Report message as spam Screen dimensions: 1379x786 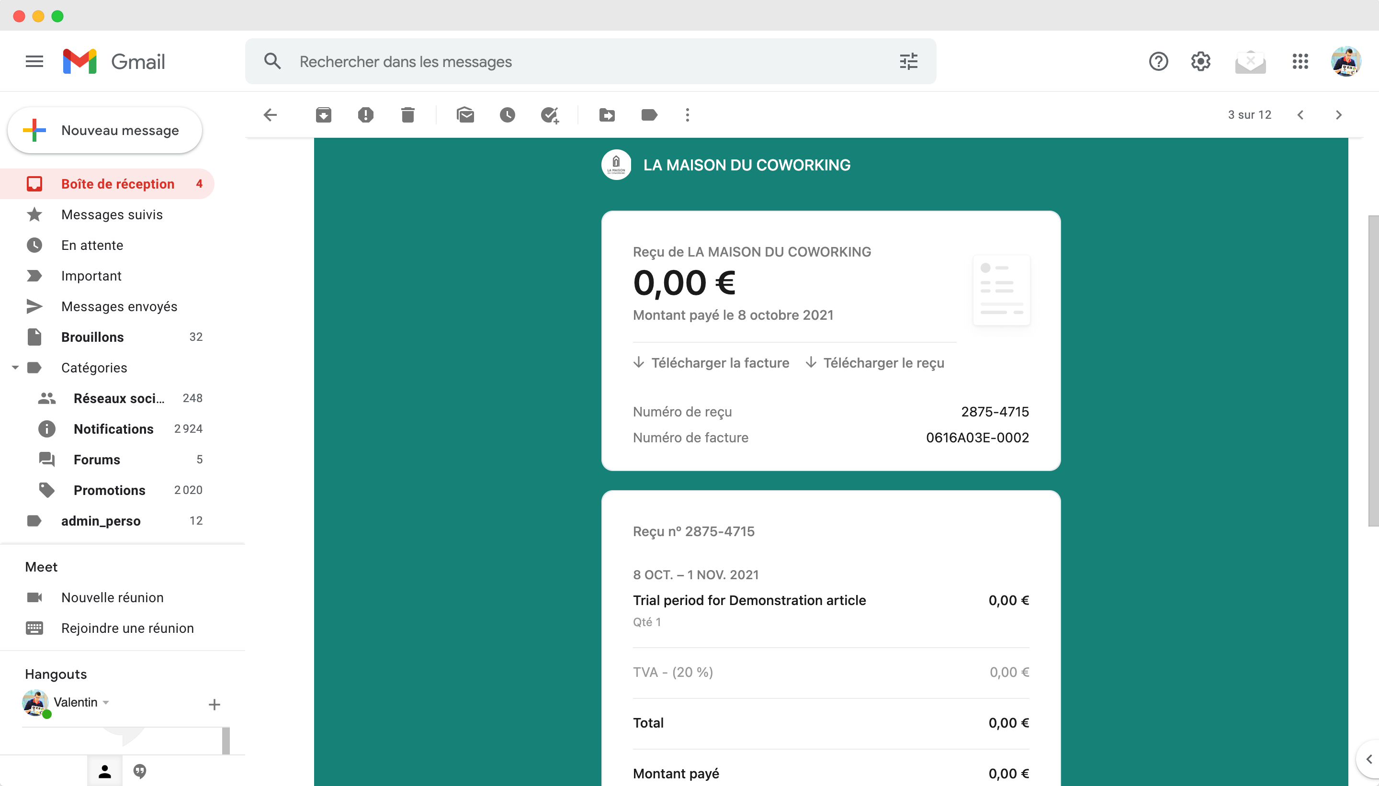[365, 115]
